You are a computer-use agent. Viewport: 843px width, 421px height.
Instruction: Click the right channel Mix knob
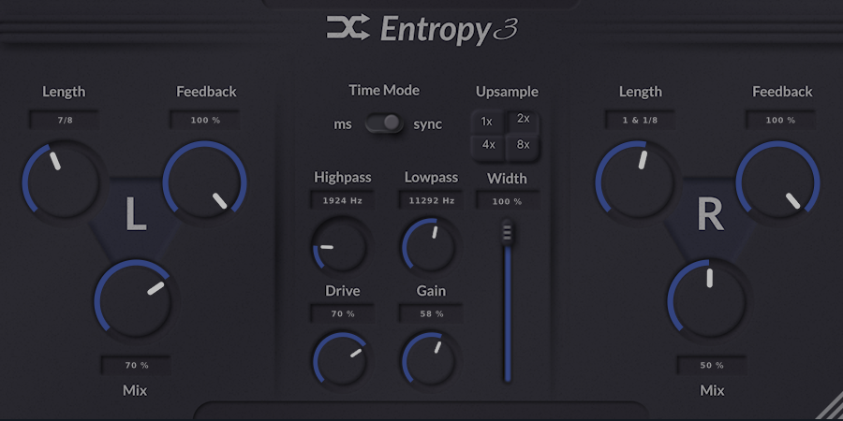click(709, 300)
